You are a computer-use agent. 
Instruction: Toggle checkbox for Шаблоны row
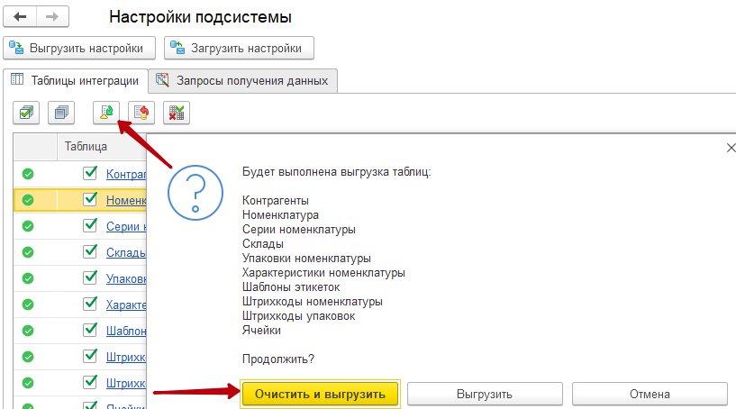click(x=90, y=330)
